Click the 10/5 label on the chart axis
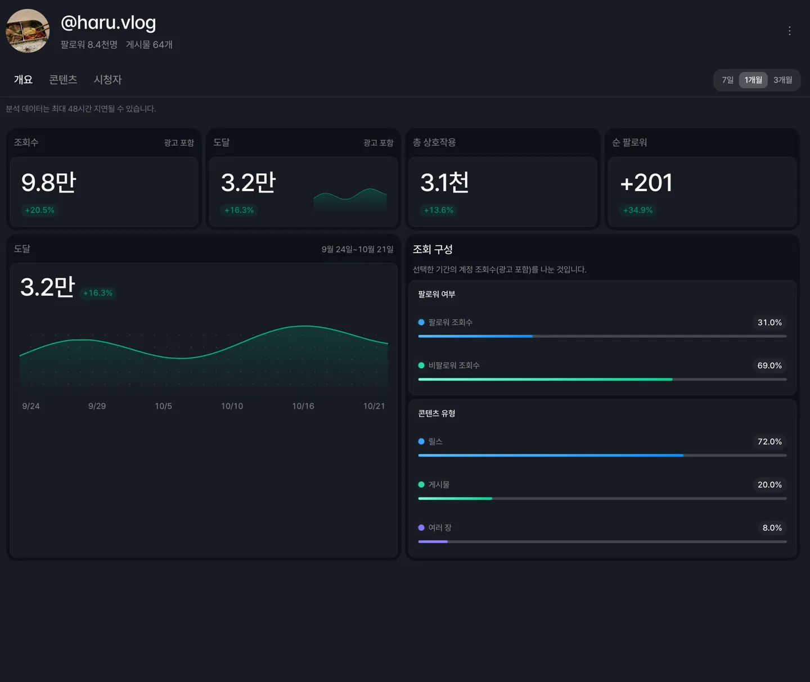810x682 pixels. coord(164,406)
